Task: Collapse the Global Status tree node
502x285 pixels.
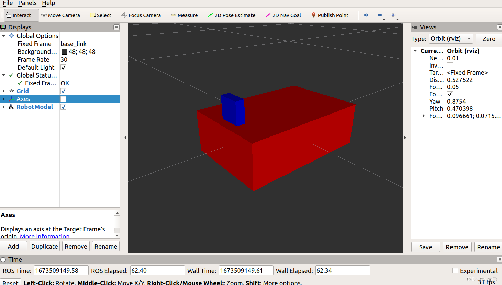Action: click(x=4, y=75)
